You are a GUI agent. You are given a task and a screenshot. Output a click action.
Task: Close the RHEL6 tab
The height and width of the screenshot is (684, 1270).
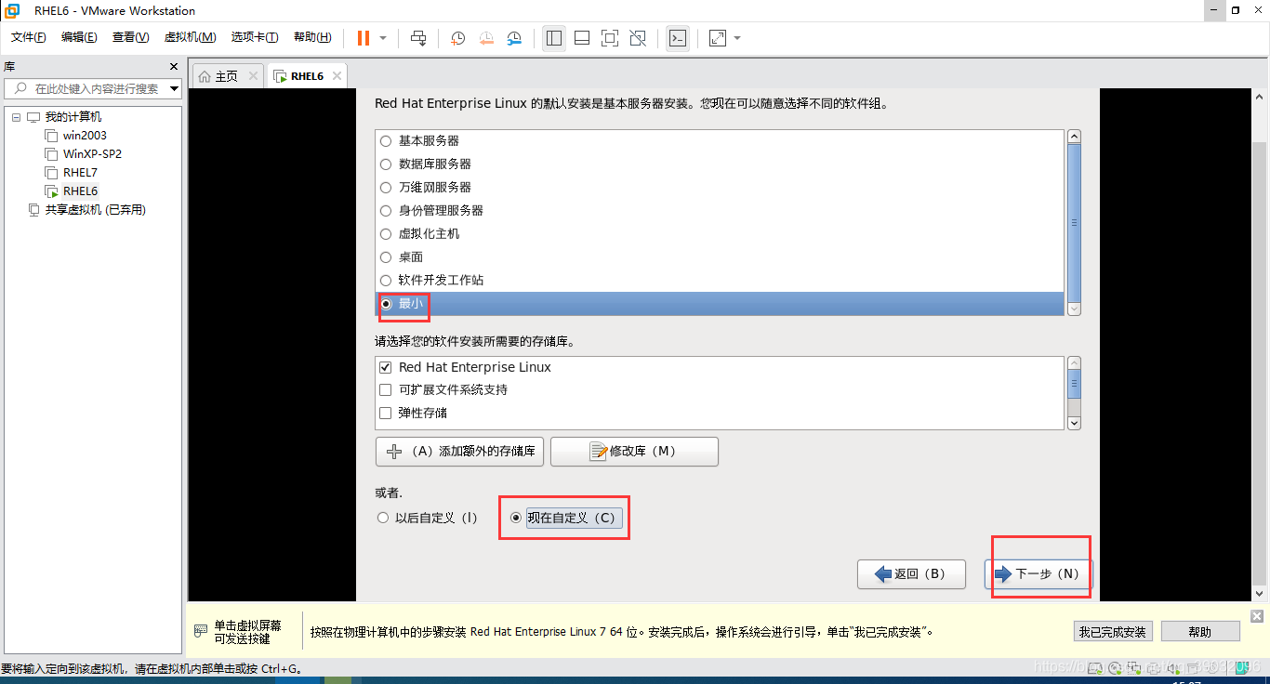337,76
